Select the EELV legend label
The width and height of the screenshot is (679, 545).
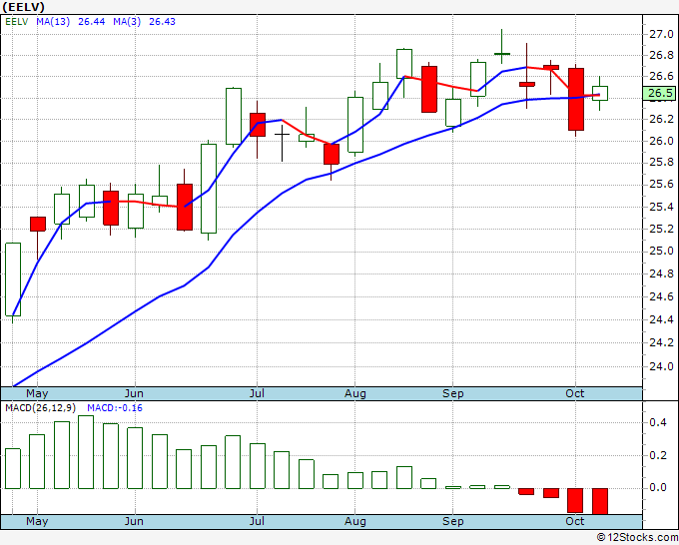click(16, 22)
